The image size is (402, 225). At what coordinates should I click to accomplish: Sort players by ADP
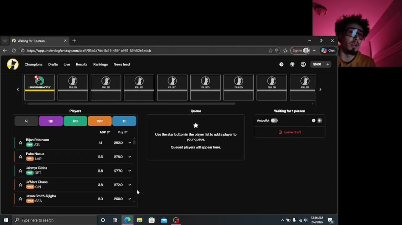[x=105, y=132]
